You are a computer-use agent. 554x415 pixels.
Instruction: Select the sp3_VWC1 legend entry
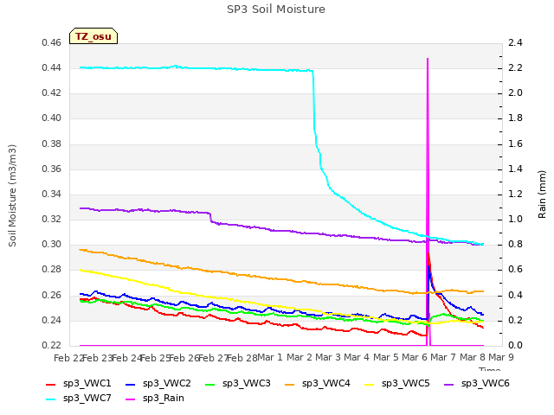point(79,383)
